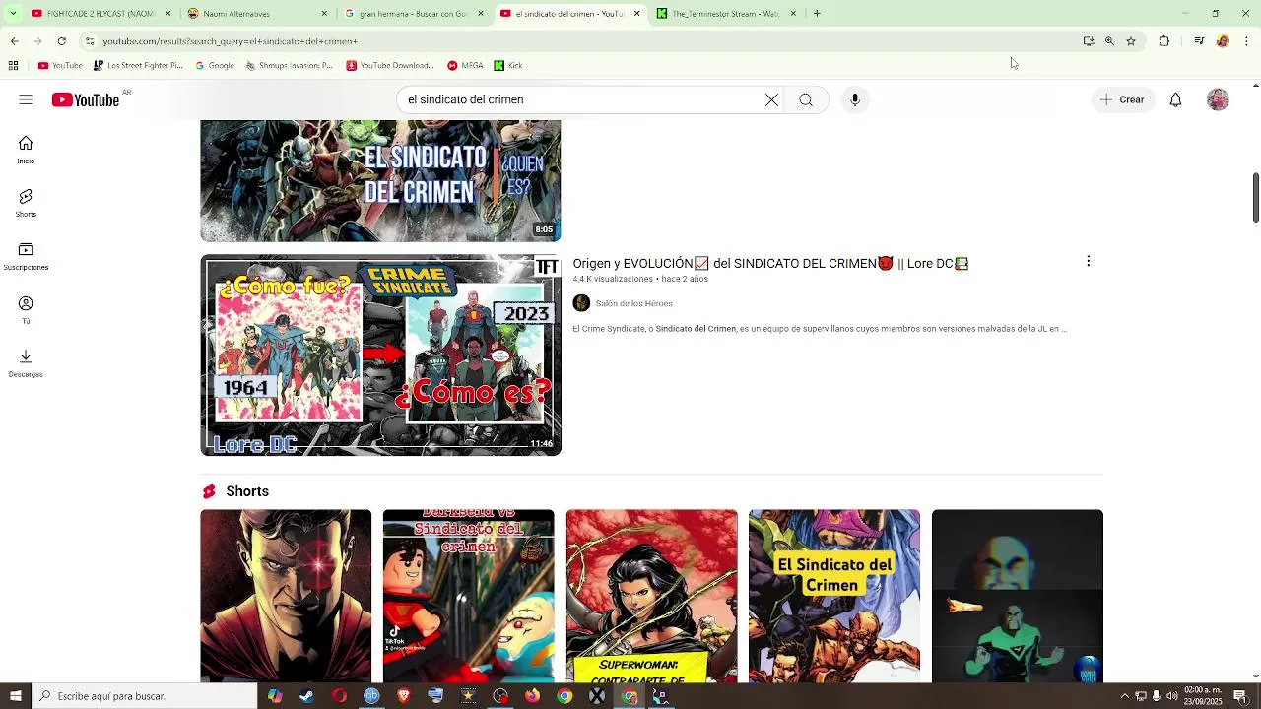Click the magnifier search button
1261x709 pixels.
806,99
